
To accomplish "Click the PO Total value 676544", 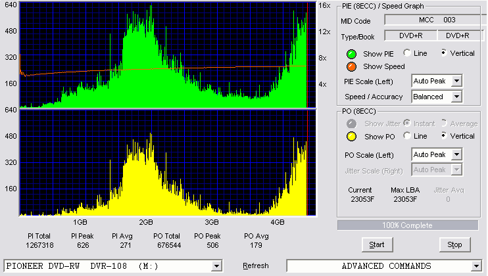I will [x=169, y=245].
